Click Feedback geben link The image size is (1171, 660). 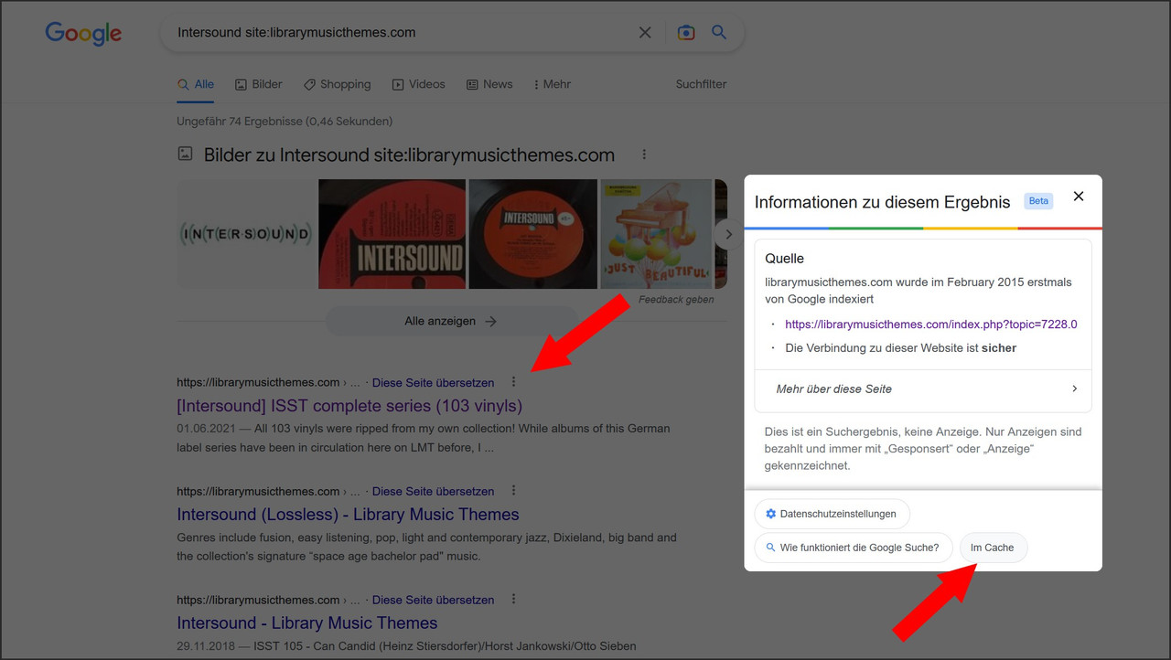(x=676, y=300)
